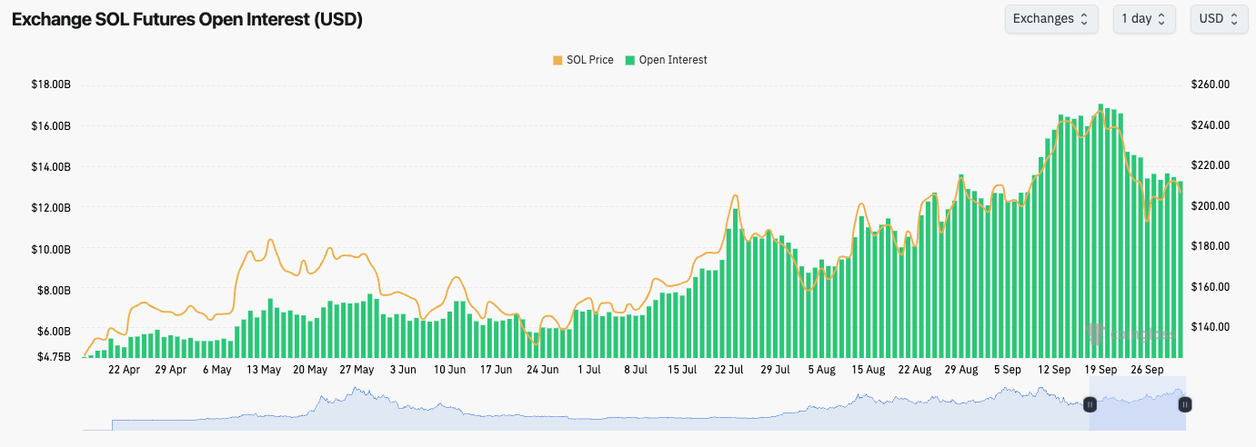This screenshot has height=447, width=1256.
Task: Click the 3 Jun date label
Action: 403,371
